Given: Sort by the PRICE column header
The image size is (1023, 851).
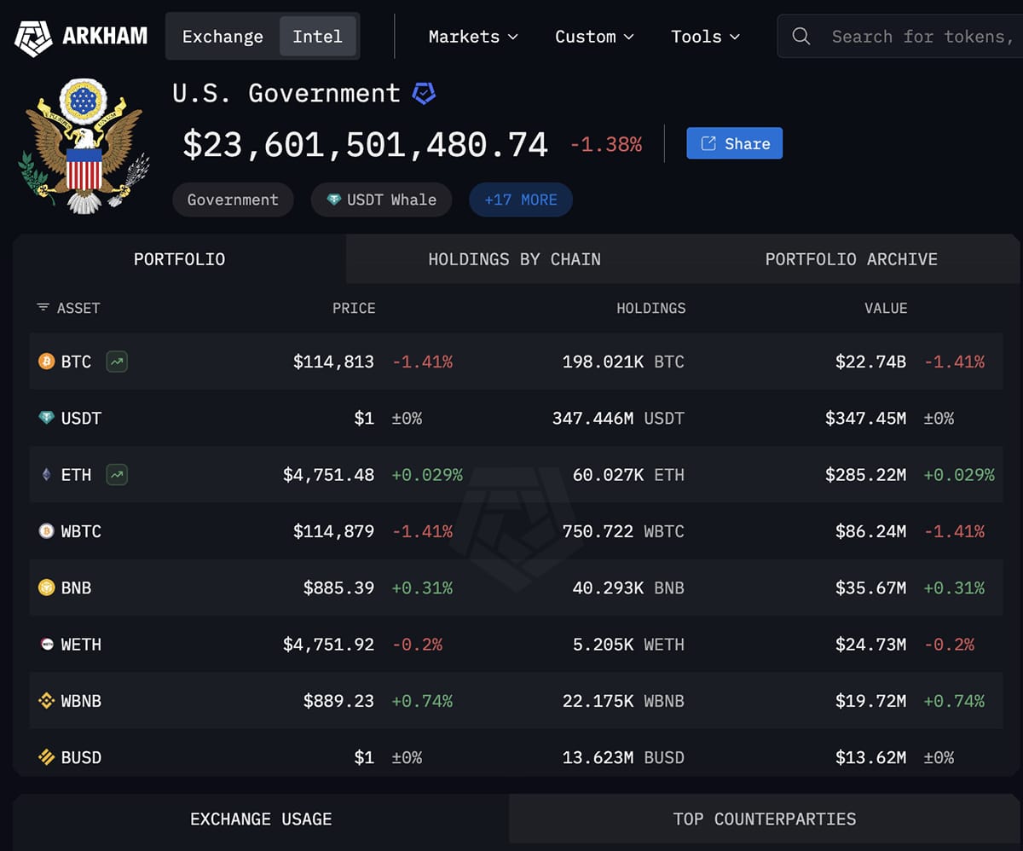Looking at the screenshot, I should [x=354, y=308].
